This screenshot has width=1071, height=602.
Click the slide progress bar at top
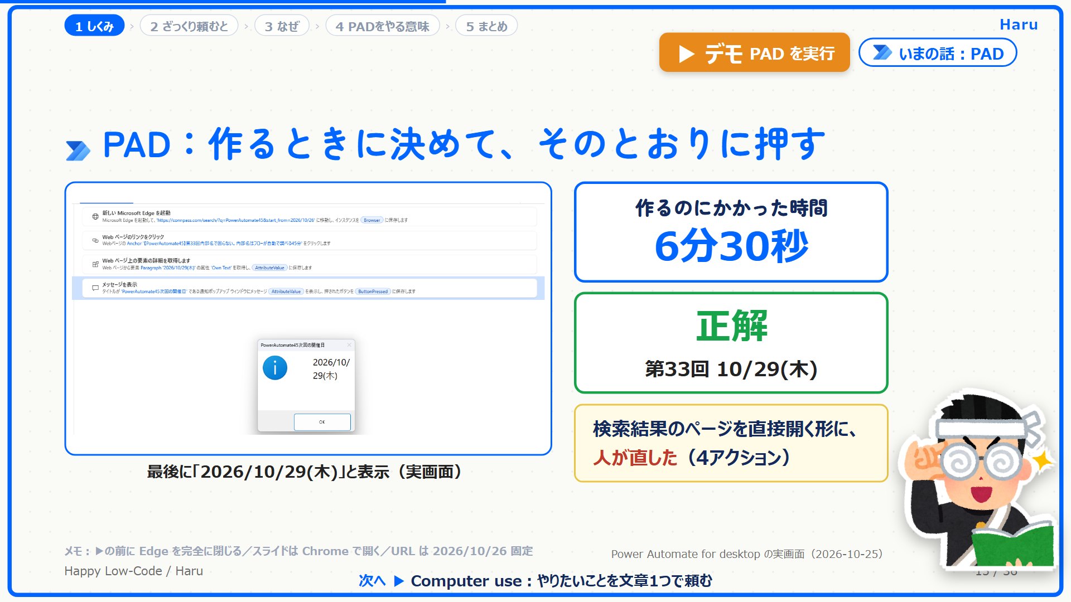click(x=223, y=2)
